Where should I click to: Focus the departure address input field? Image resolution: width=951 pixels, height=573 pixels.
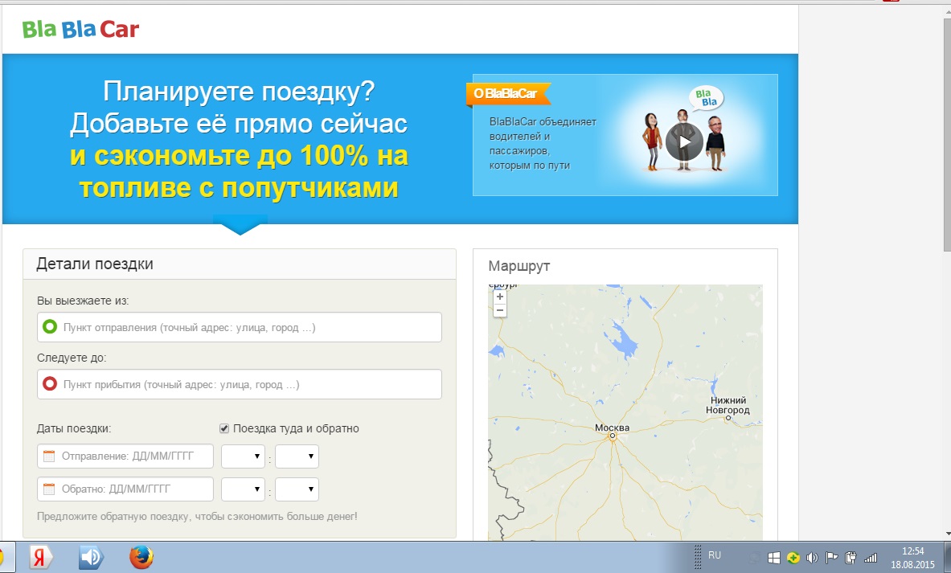pos(240,327)
